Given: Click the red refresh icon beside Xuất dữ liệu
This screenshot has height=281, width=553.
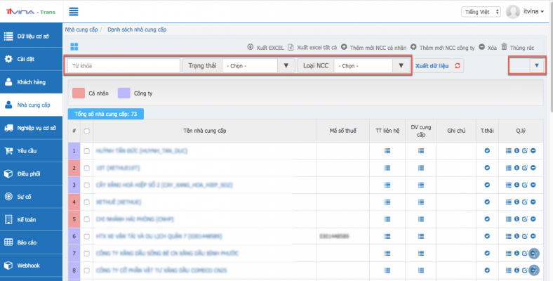Looking at the screenshot, I should (458, 65).
